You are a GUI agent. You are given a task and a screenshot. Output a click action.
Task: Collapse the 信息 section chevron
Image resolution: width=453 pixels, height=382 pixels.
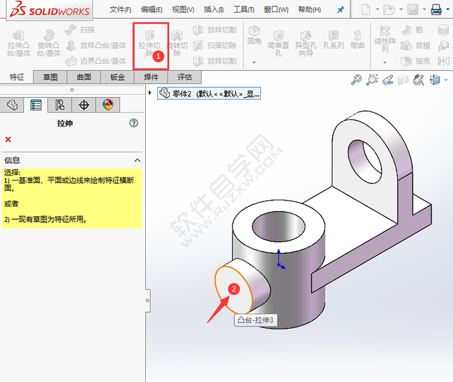click(x=137, y=160)
